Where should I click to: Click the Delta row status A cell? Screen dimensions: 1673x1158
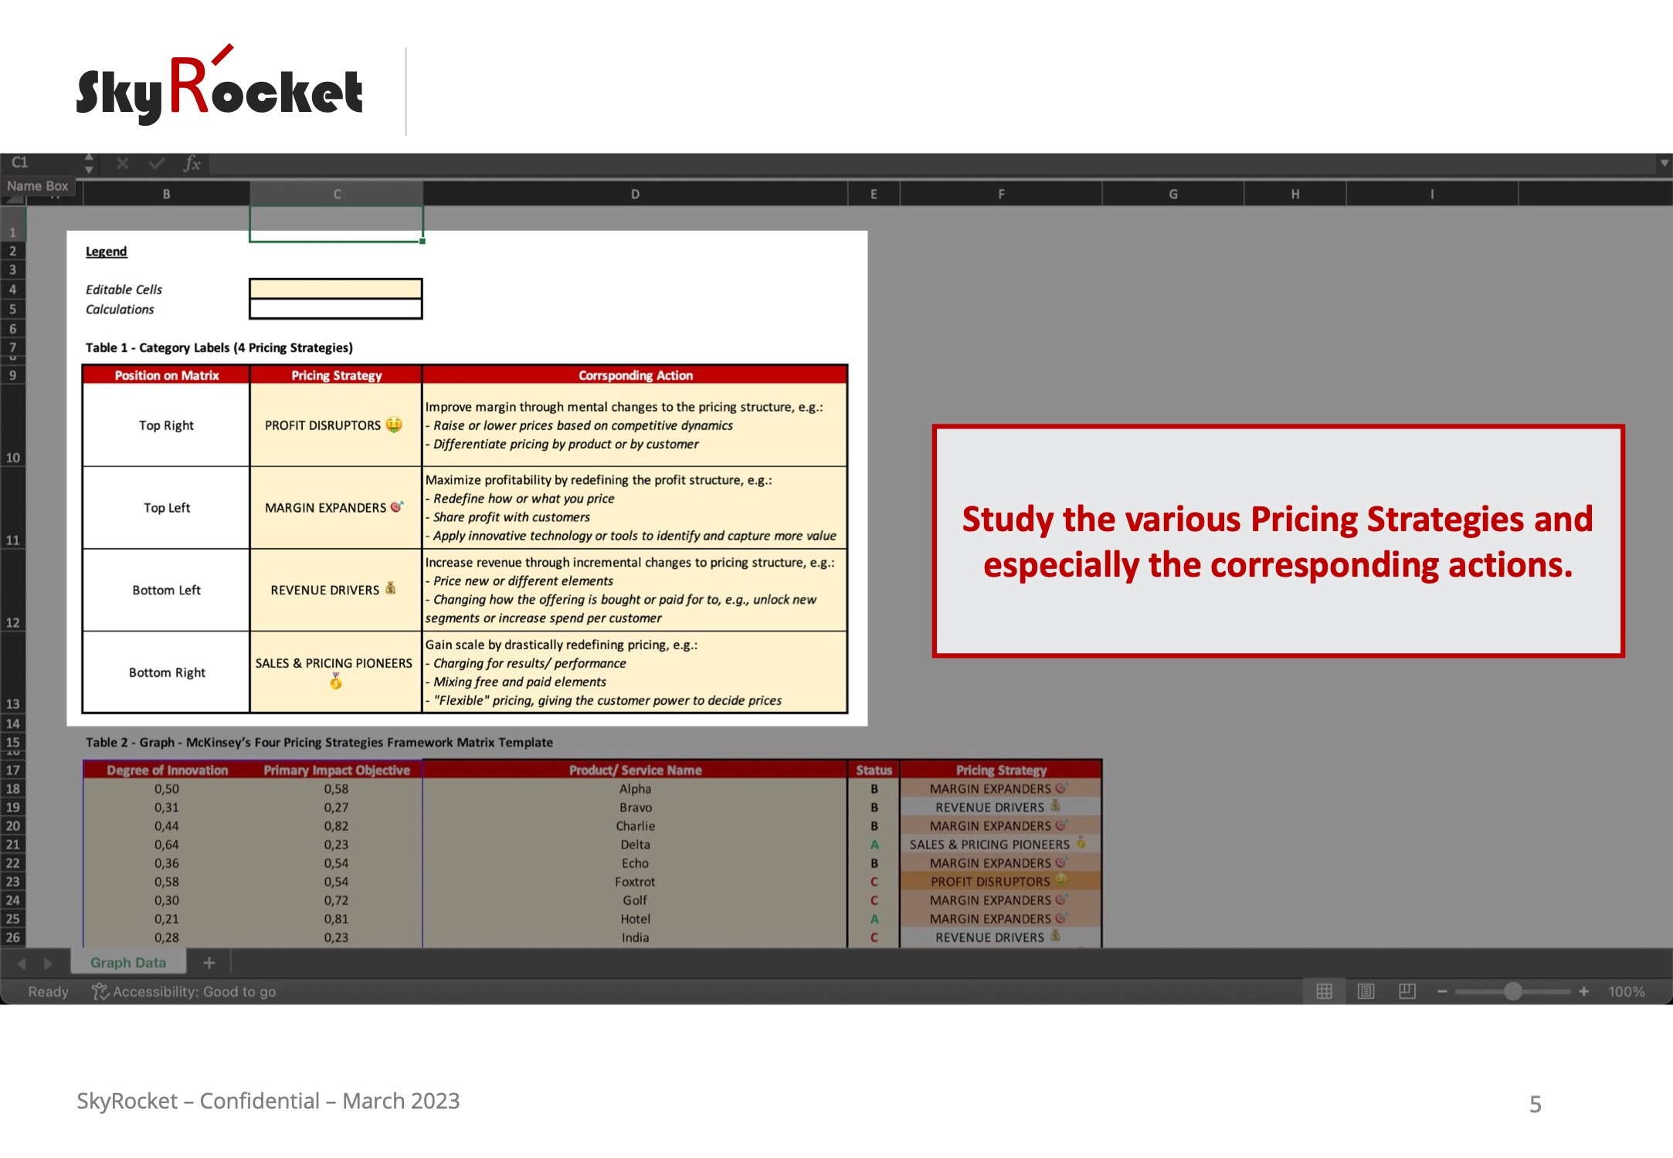(874, 845)
